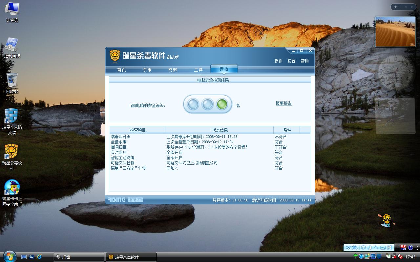
Task: Click 程序版本: 21.00.50 in status bar
Action: coord(230,200)
